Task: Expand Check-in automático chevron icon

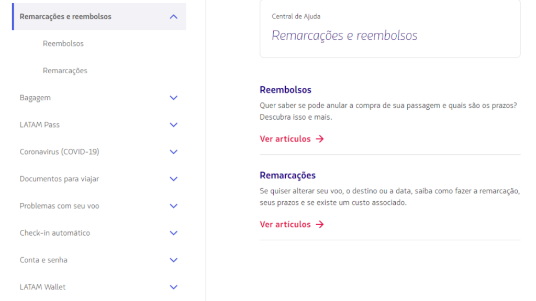Action: pyautogui.click(x=174, y=233)
